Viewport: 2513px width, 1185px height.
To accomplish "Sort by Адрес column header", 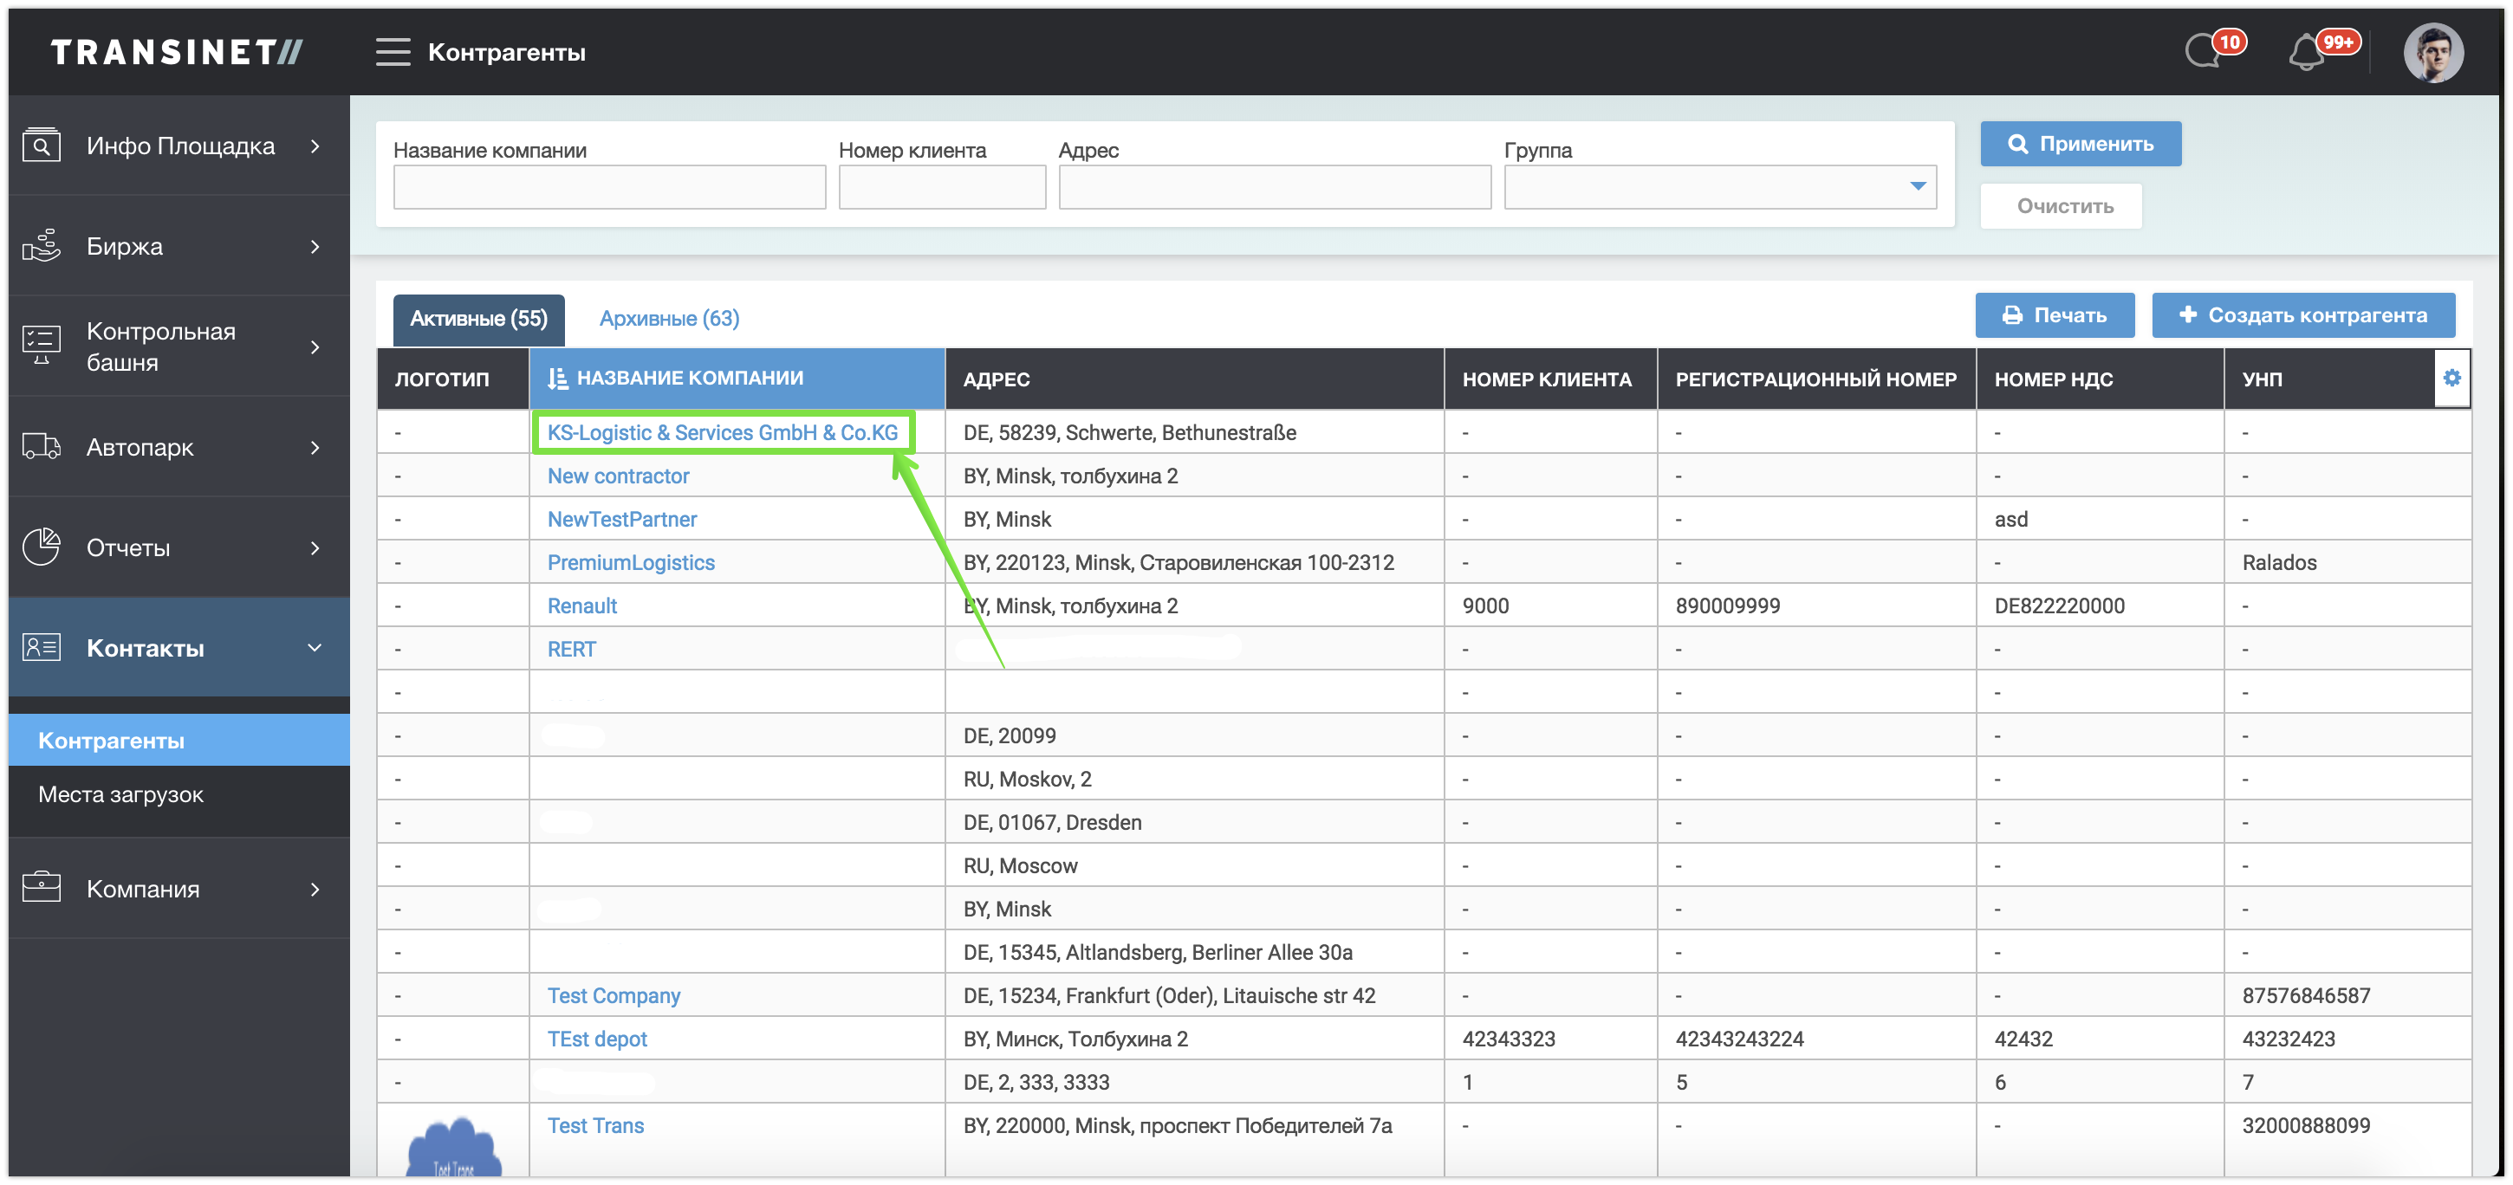I will pos(1194,379).
